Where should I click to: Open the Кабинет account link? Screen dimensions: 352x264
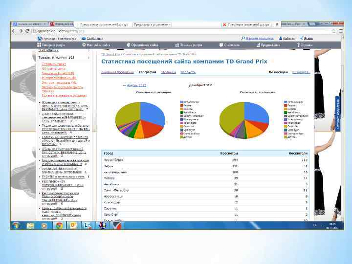coord(289,39)
